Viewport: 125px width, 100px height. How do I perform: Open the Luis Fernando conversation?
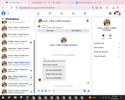(x=17, y=85)
